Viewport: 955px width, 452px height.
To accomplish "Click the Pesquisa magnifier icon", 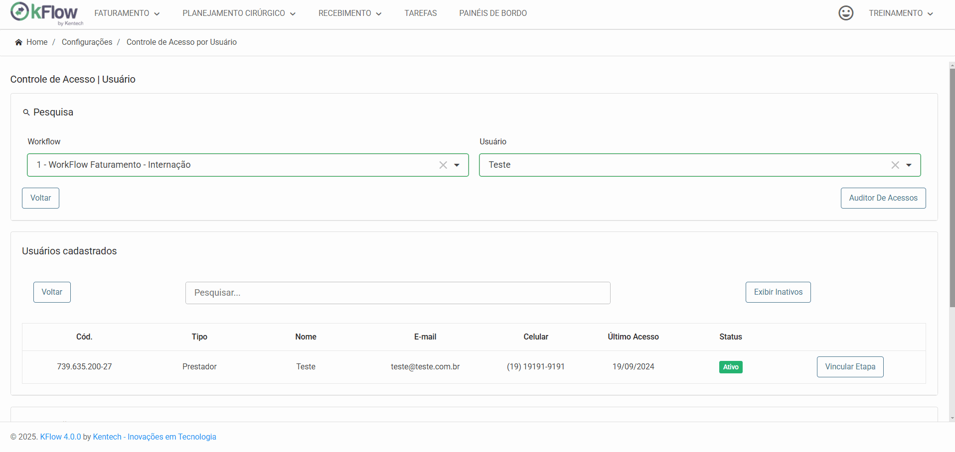I will point(26,113).
